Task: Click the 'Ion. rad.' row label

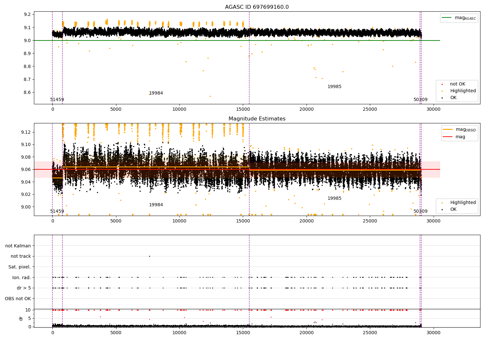Action: coord(22,278)
